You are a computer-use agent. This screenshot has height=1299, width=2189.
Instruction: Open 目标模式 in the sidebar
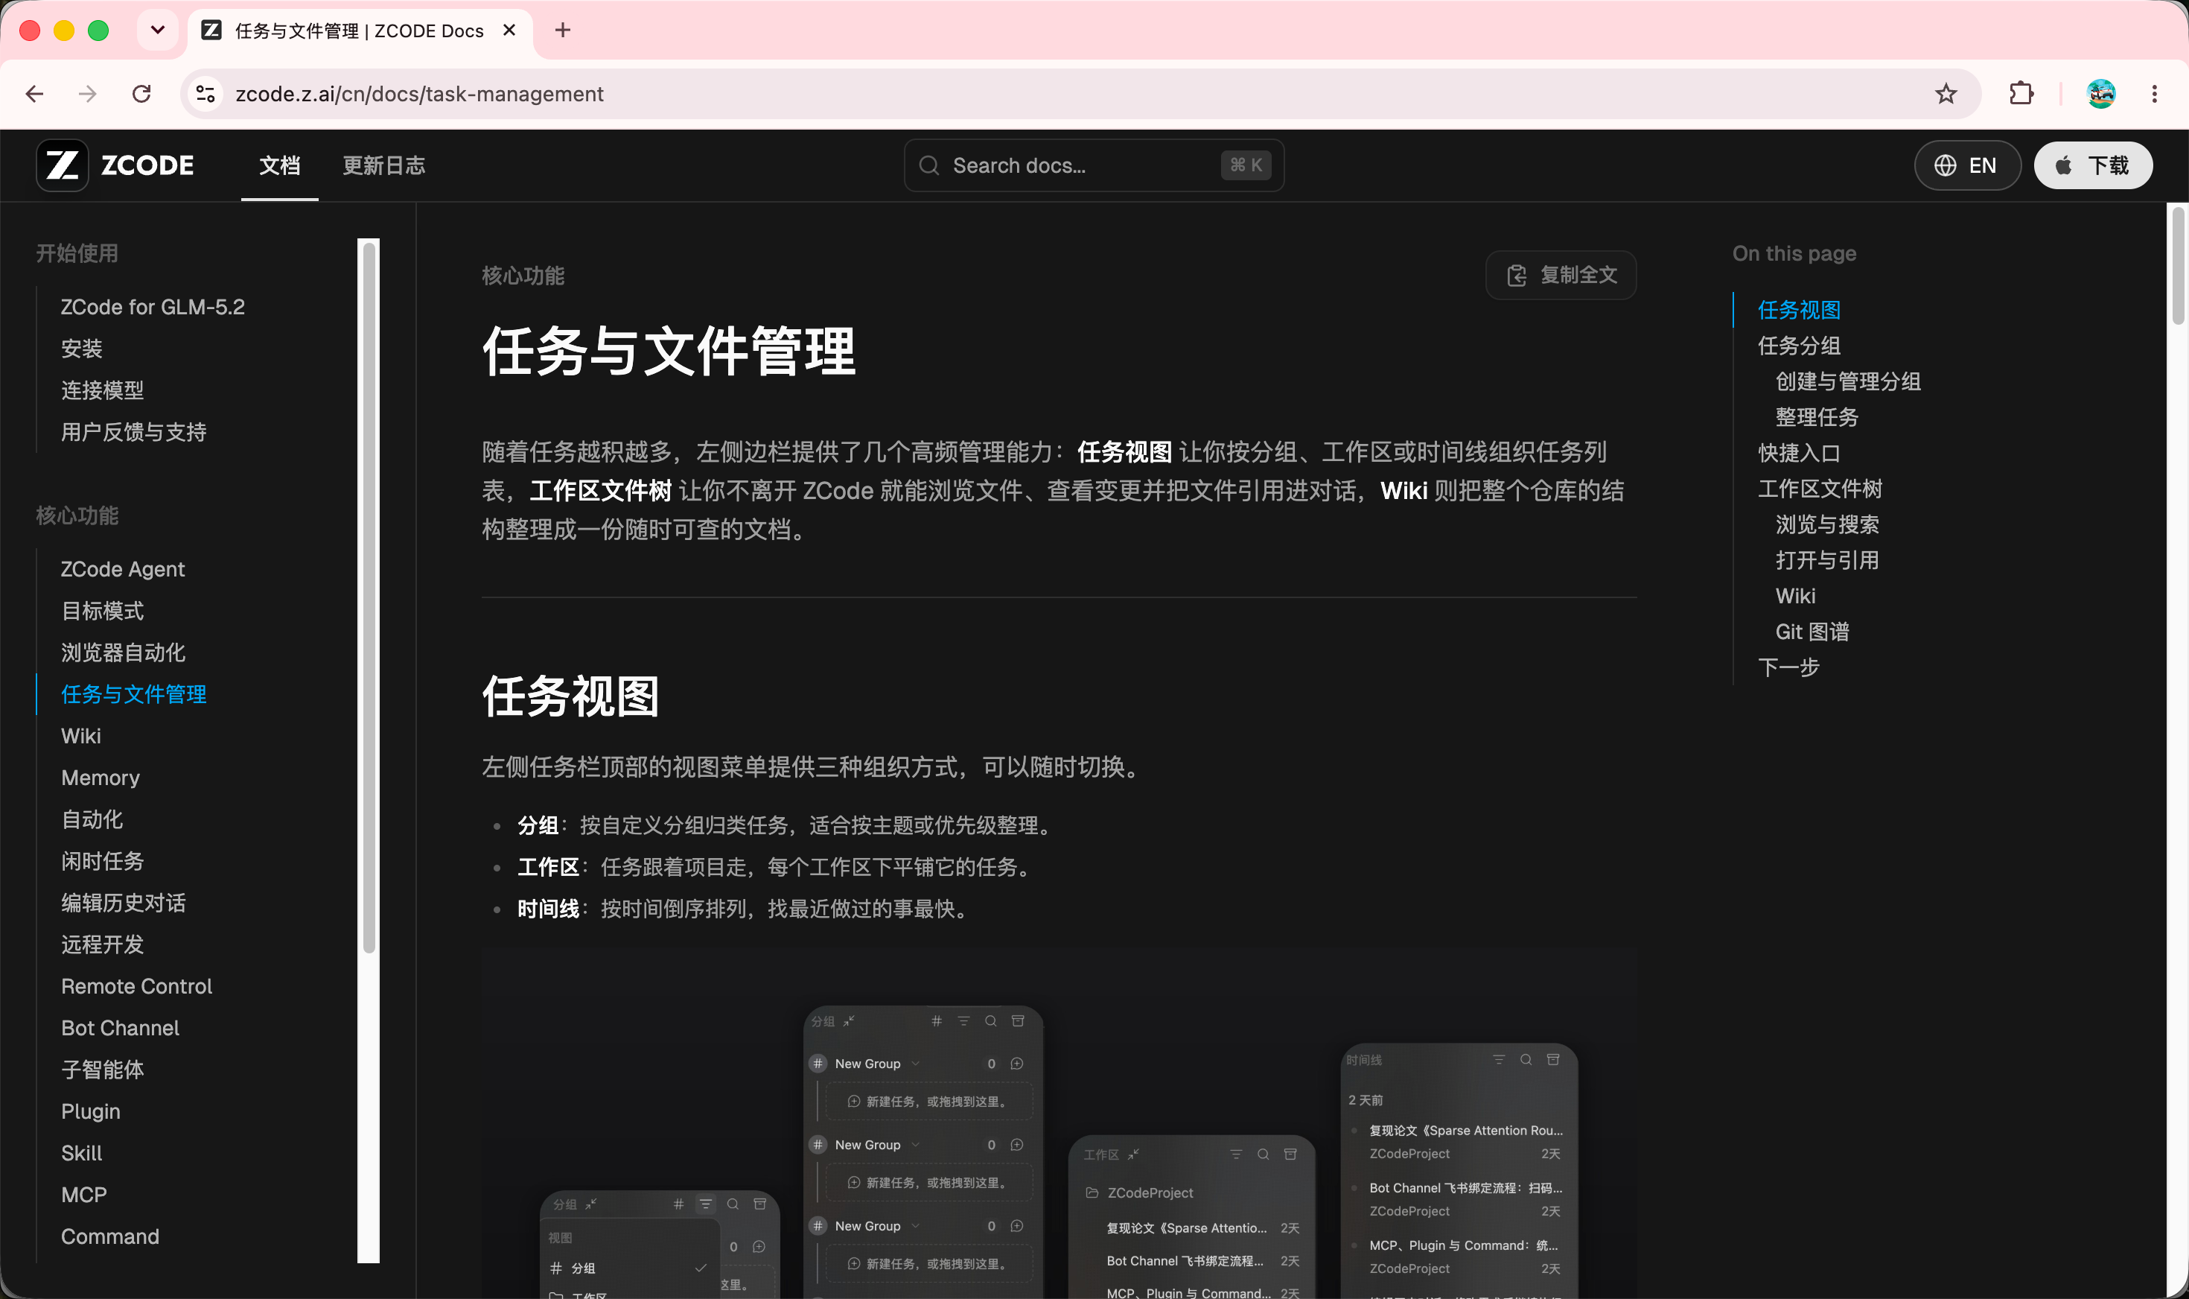point(102,611)
